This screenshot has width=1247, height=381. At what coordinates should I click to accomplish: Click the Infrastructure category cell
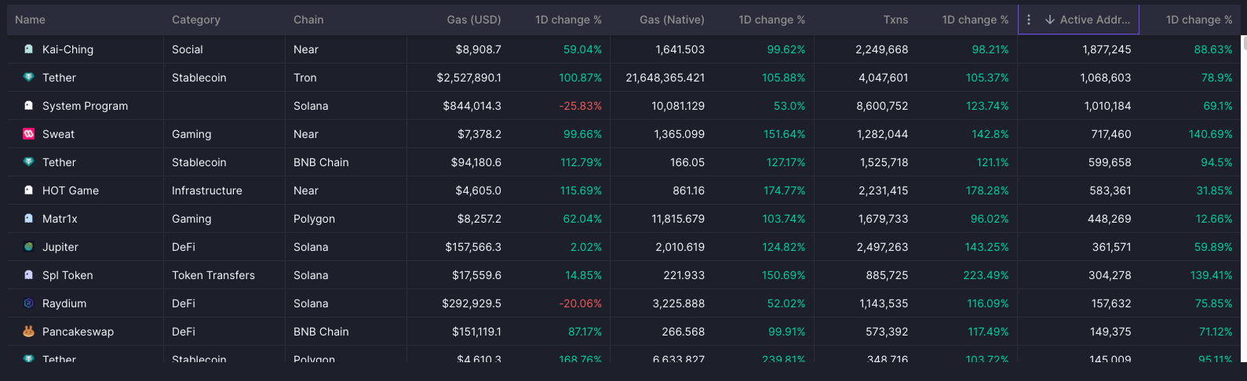pyautogui.click(x=207, y=190)
